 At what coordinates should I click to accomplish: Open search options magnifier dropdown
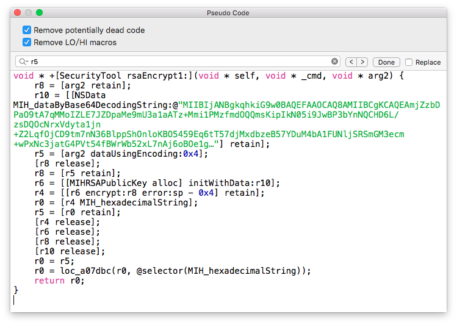[23, 62]
